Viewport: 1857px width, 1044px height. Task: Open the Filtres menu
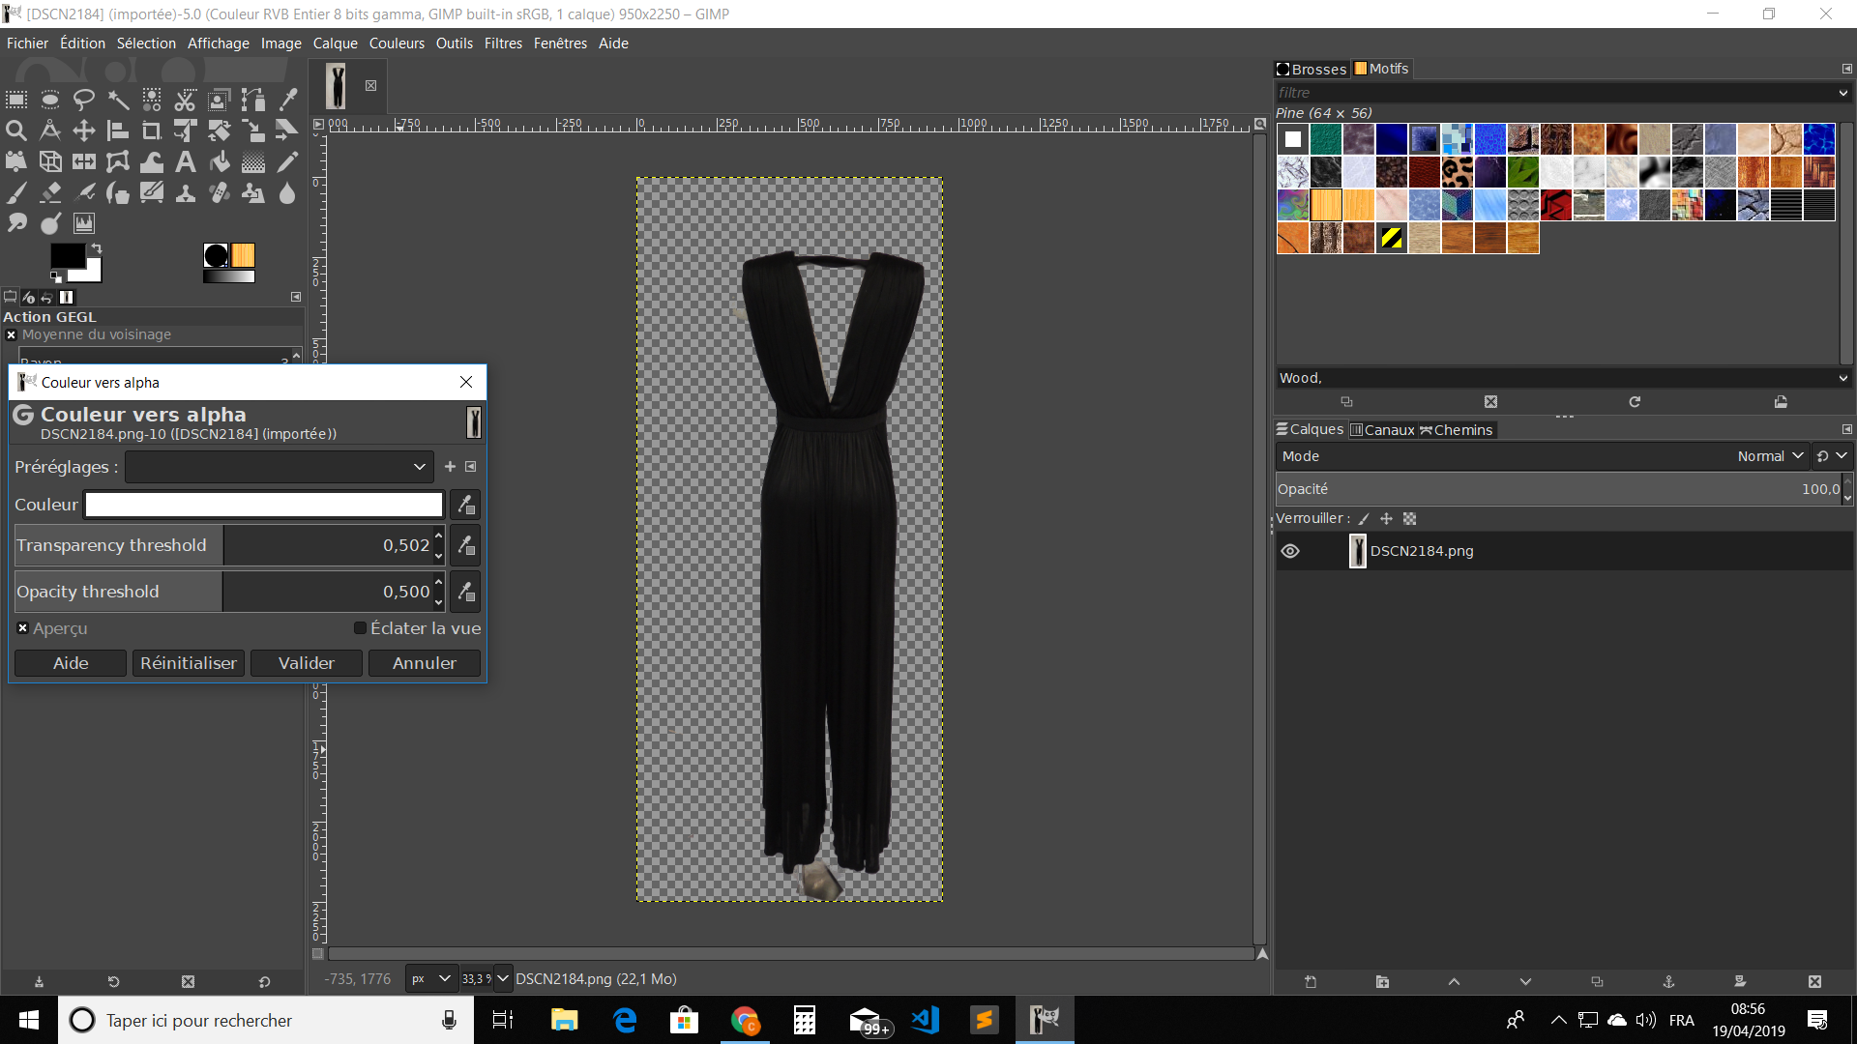[x=502, y=43]
